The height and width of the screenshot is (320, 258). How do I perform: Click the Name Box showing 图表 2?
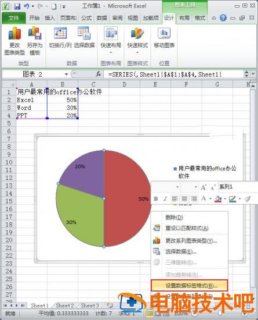32,74
